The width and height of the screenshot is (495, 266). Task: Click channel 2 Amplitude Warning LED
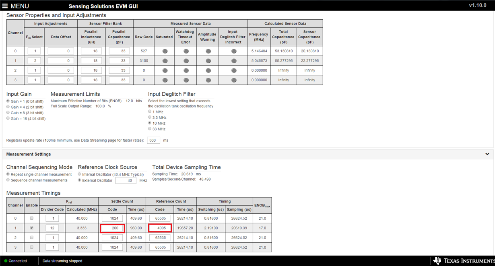tap(208, 70)
